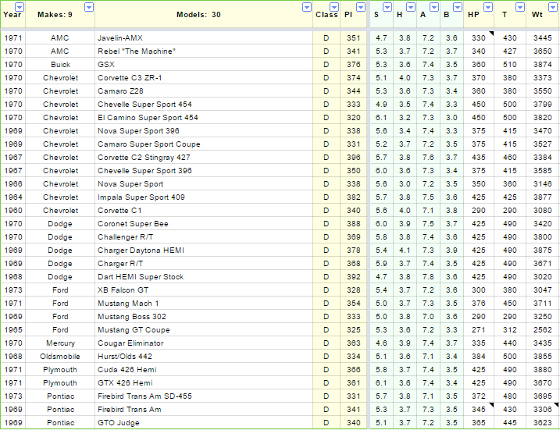Open the PI column filter dropdown
Viewport: 560px width, 430px height.
point(361,7)
